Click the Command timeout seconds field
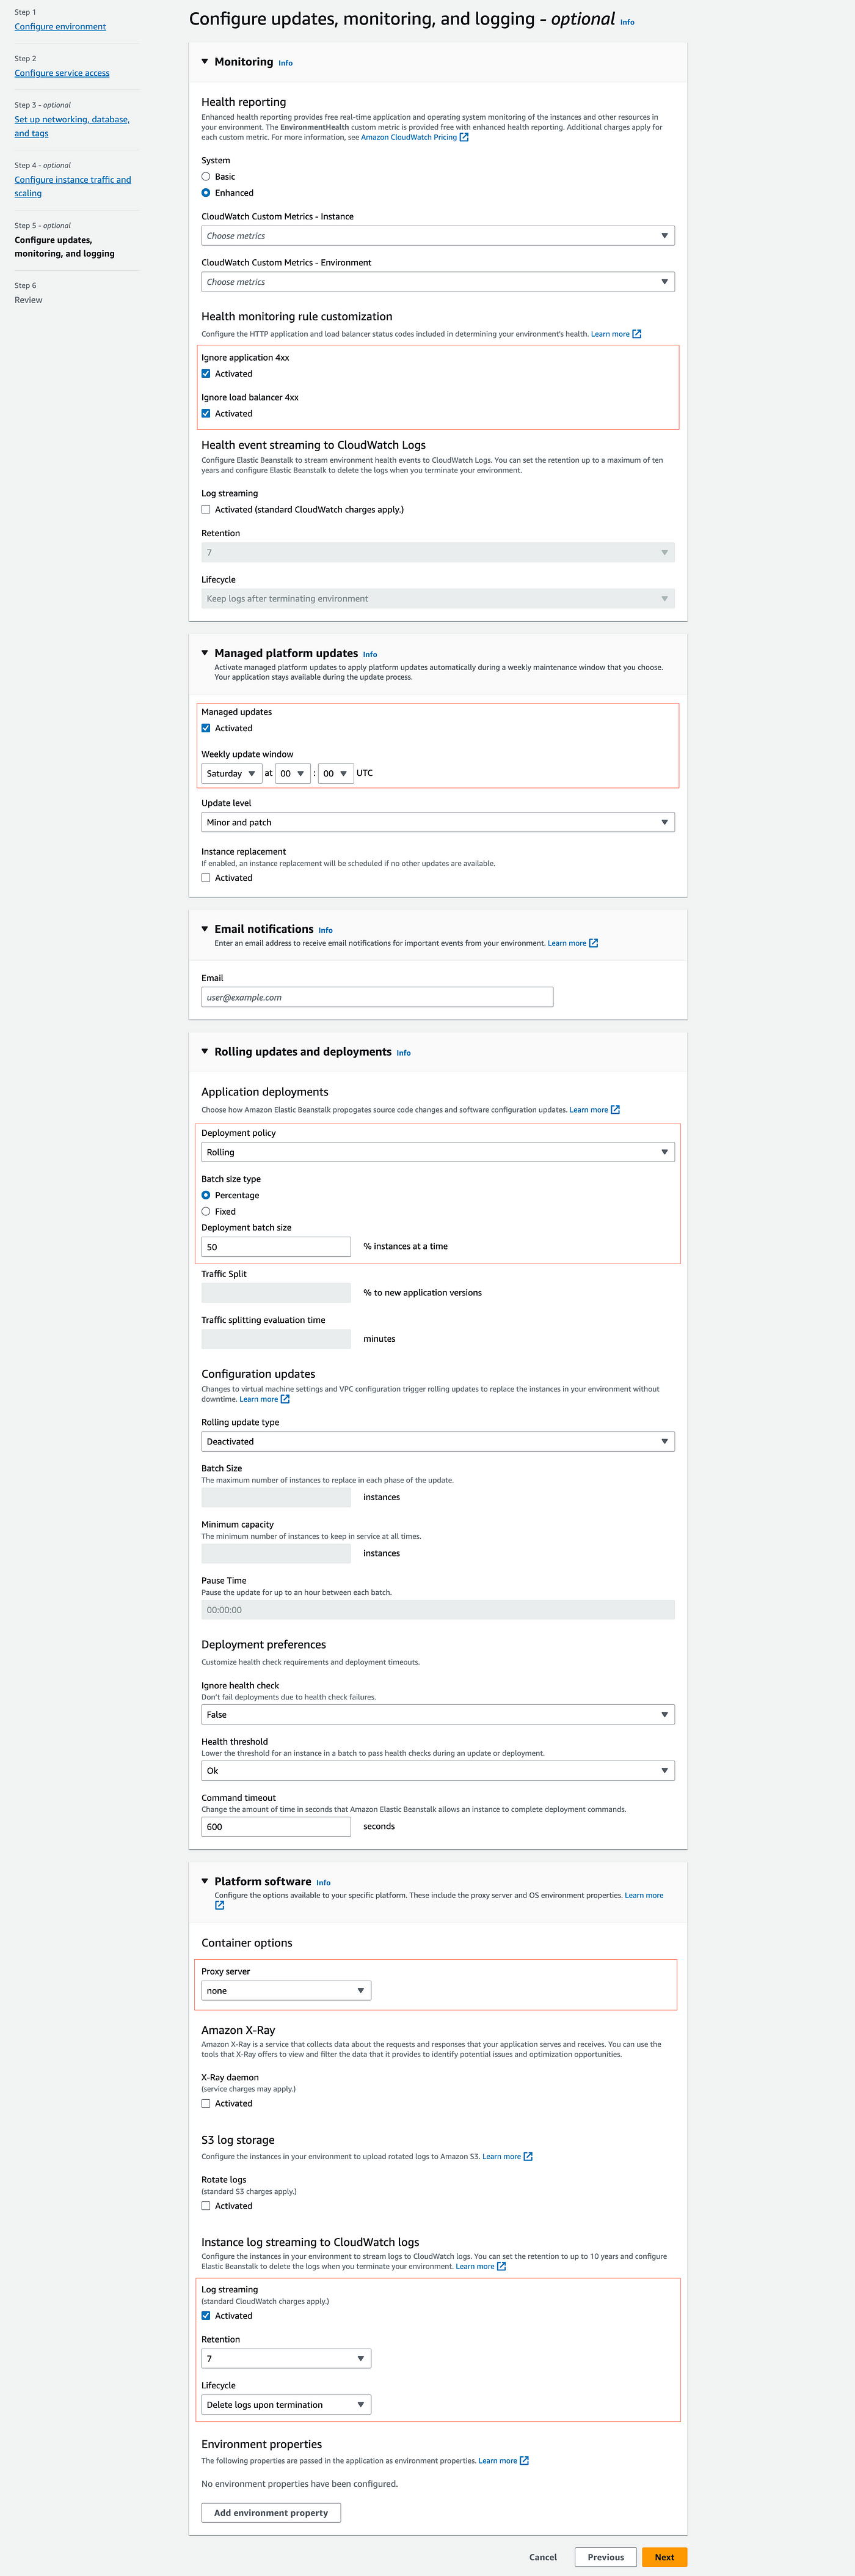Screen dimensions: 855x2576 point(275,1826)
